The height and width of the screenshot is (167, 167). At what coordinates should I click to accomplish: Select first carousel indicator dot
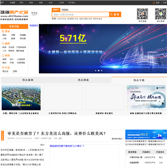[x=96, y=71]
